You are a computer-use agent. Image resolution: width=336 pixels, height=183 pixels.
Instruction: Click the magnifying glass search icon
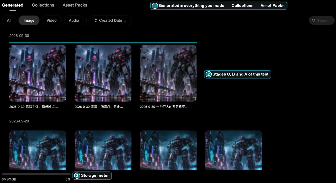click(314, 20)
